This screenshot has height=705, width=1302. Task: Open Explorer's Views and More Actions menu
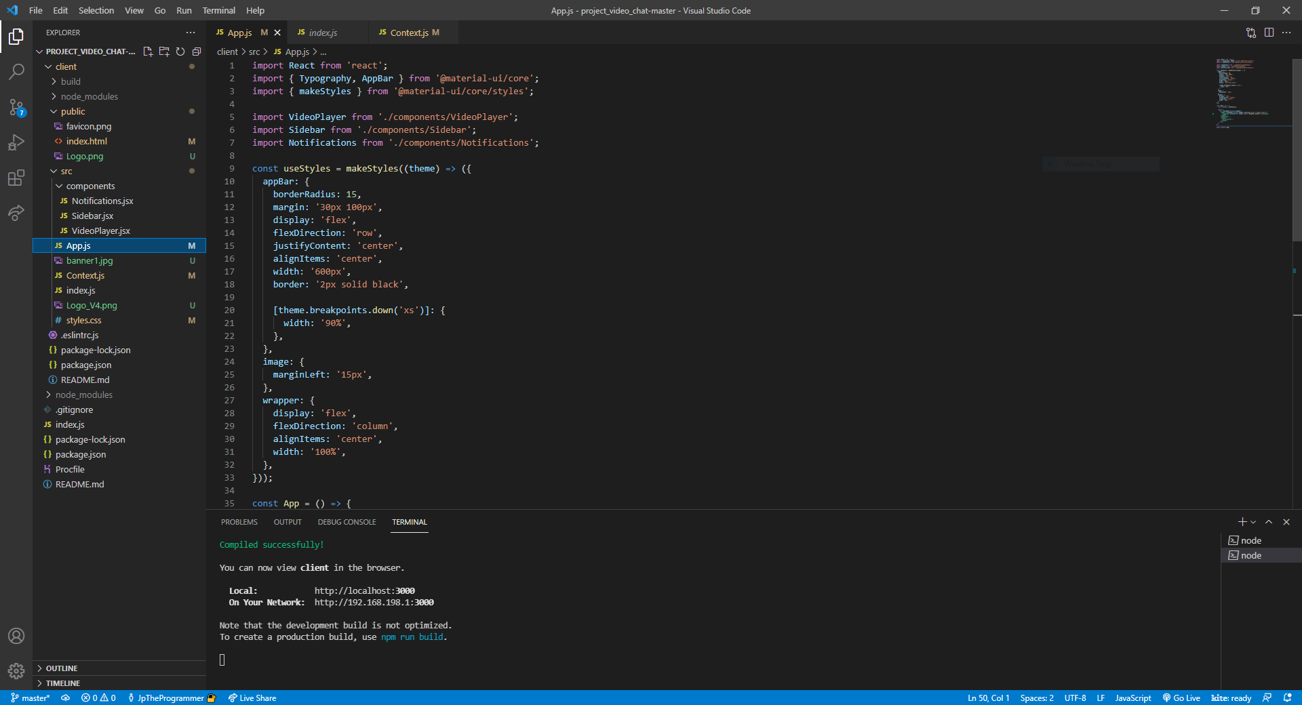(x=191, y=33)
